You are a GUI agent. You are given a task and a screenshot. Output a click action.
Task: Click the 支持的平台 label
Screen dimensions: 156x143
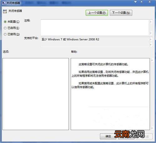[31, 38]
